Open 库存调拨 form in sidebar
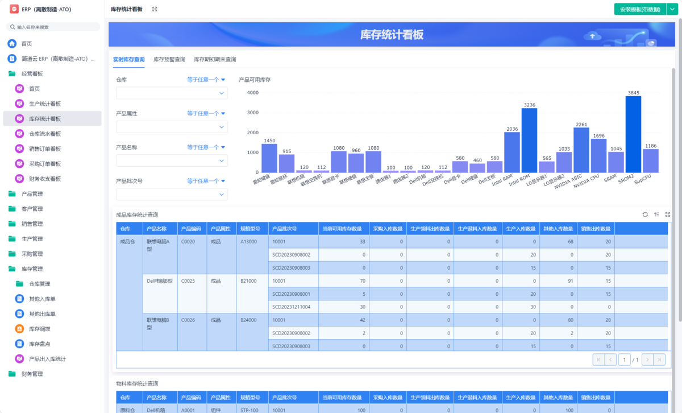Image resolution: width=682 pixels, height=413 pixels. pyautogui.click(x=40, y=329)
